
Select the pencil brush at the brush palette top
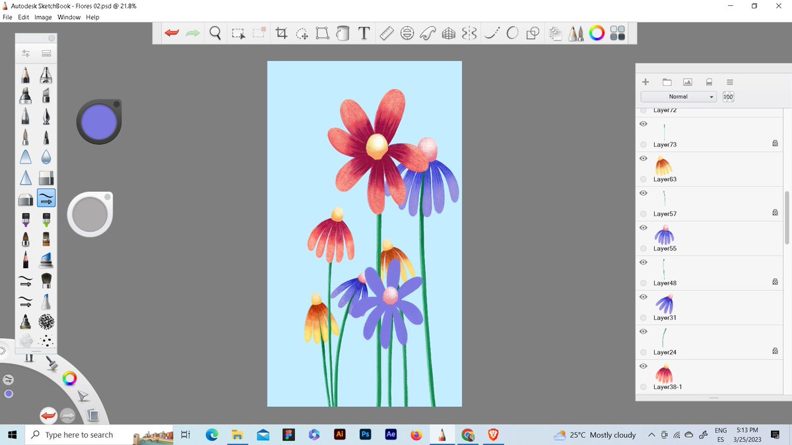click(25, 74)
